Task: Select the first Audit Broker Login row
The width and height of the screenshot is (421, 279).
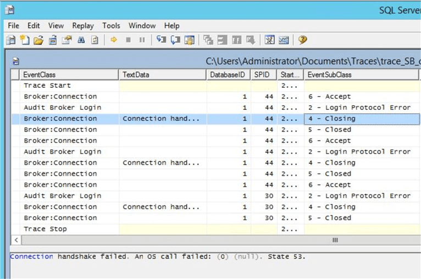Action: (62, 108)
